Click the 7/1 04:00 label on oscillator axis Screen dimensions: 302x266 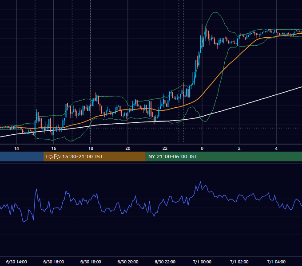click(x=276, y=262)
